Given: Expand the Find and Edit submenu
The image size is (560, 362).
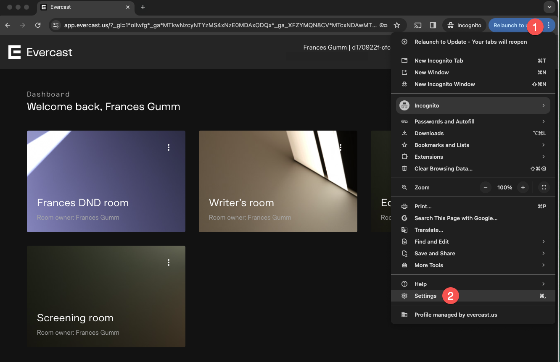Looking at the screenshot, I should click(x=473, y=241).
